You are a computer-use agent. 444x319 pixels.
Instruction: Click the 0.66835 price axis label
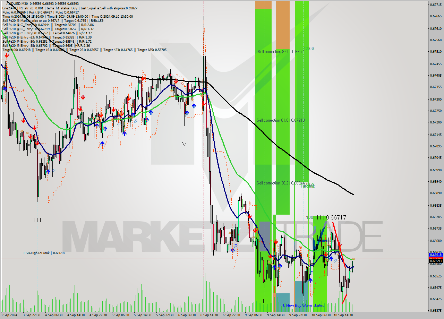click(436, 206)
